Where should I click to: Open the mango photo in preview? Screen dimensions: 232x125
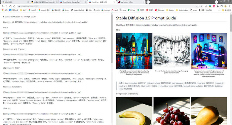point(209,111)
